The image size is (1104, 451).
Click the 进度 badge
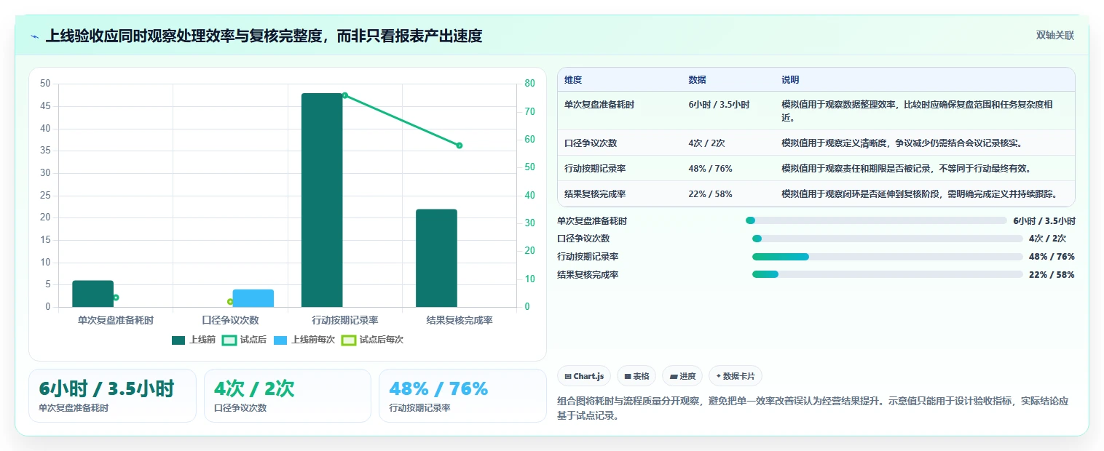pyautogui.click(x=682, y=376)
